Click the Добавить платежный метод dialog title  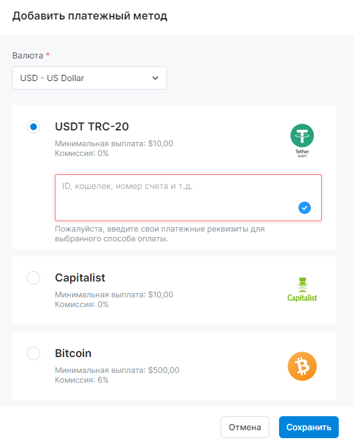pyautogui.click(x=90, y=16)
